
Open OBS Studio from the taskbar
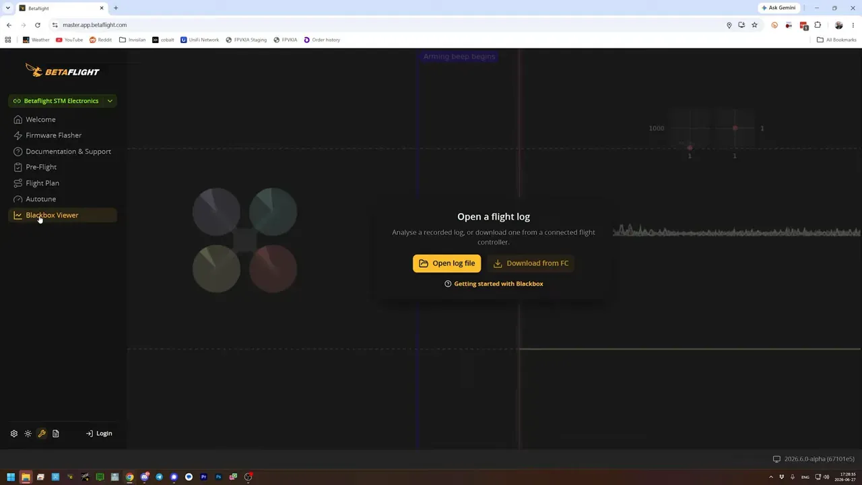[248, 477]
